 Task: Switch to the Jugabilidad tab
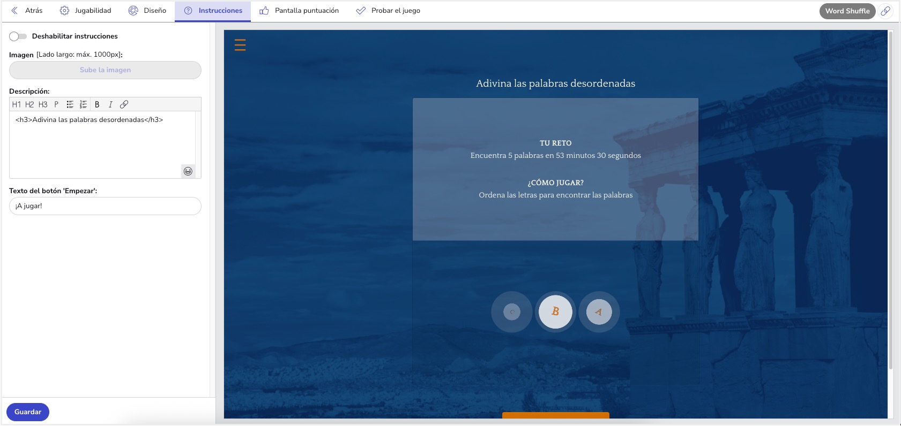86,11
